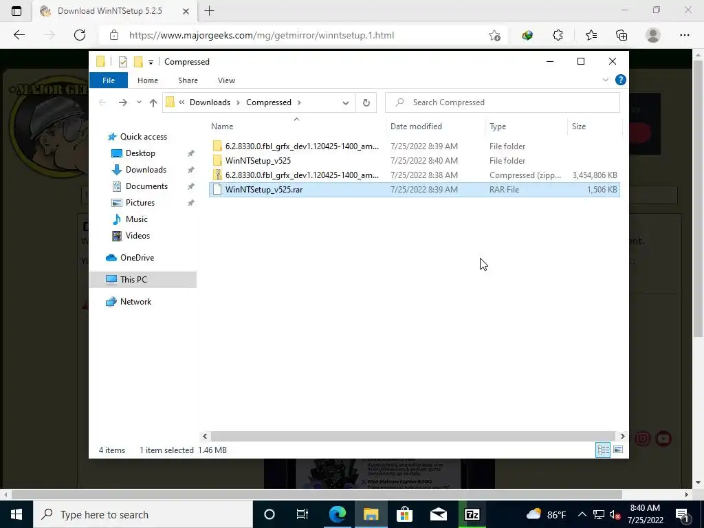Select the 6.2.8330.0 compressed zip file

coord(415,175)
